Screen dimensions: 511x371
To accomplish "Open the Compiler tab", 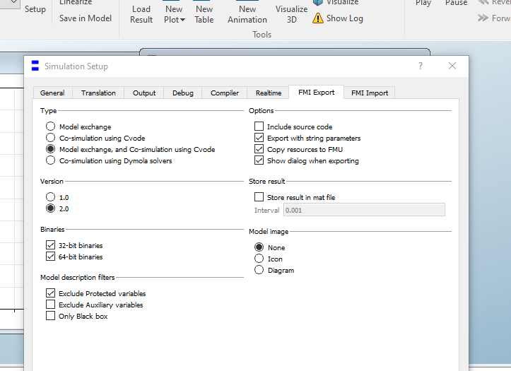I will pyautogui.click(x=225, y=93).
